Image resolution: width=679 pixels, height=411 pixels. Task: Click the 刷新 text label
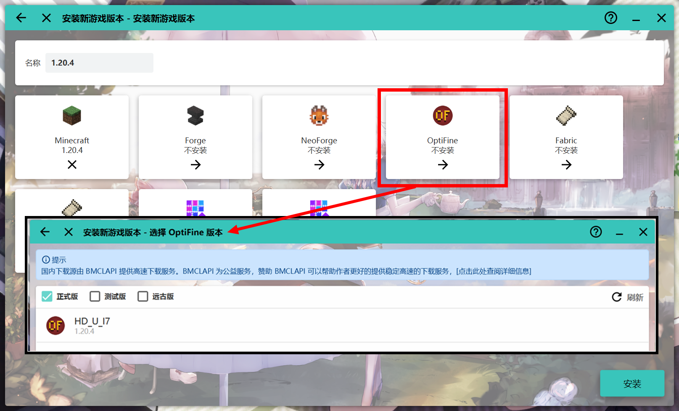635,298
